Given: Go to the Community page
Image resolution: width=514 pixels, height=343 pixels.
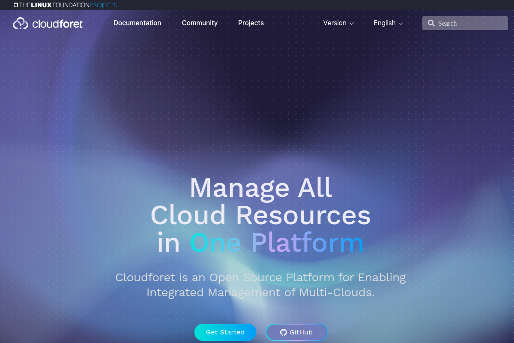Looking at the screenshot, I should click(200, 23).
